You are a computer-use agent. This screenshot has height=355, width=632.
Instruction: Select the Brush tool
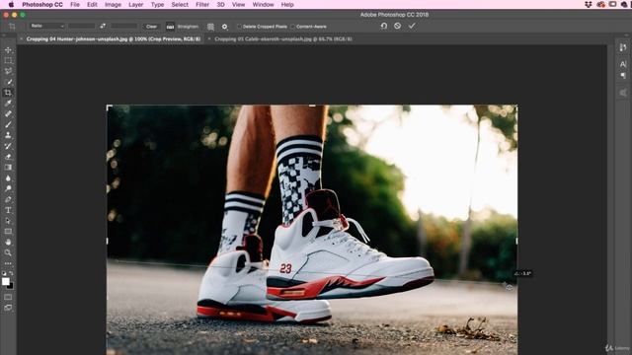coord(8,125)
